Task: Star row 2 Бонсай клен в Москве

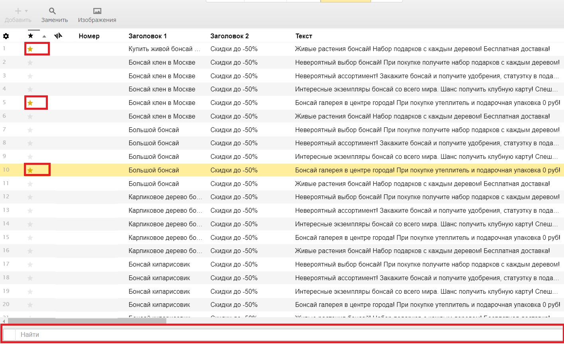Action: tap(30, 63)
